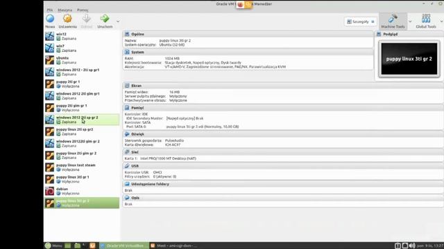Viewport: 444px width, 249px height.
Task: Click the taskbar clock showing 13:27
Action: tap(430, 246)
